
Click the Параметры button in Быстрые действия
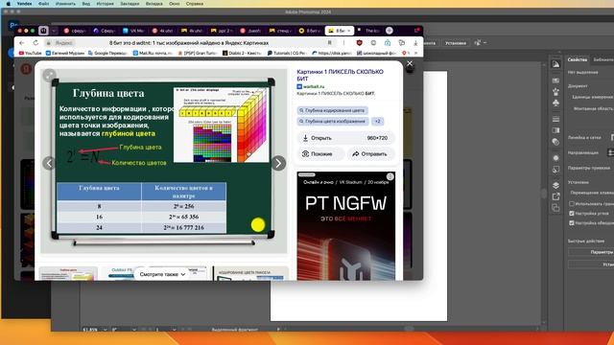pos(591,252)
